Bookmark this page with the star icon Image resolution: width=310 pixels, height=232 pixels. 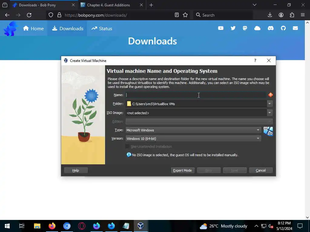(x=185, y=15)
